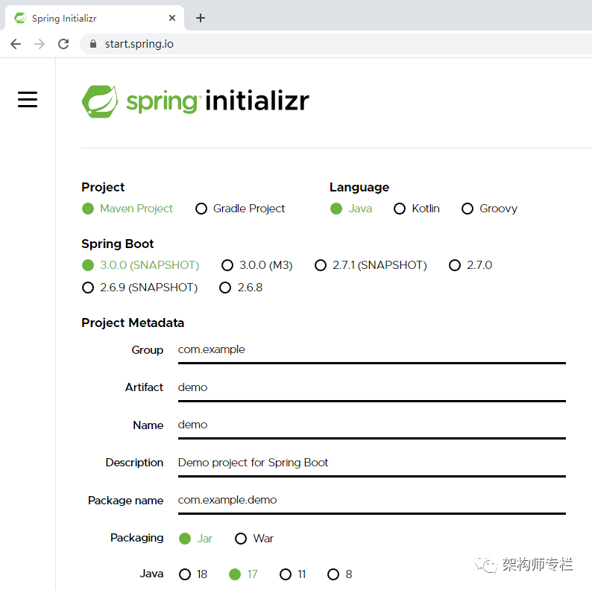Click the Description input field
The width and height of the screenshot is (592, 590).
(372, 463)
